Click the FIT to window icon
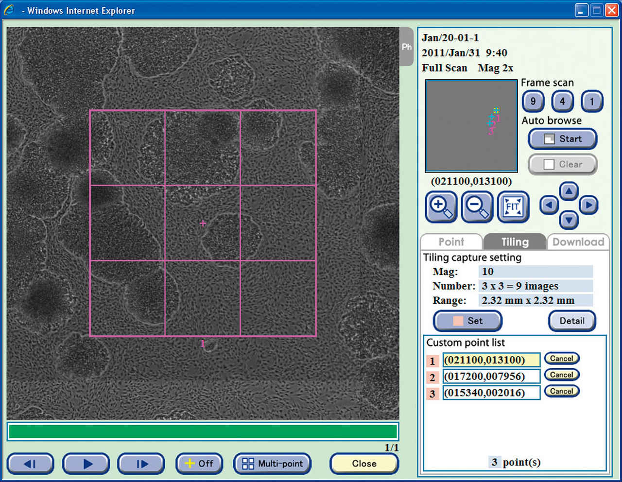Viewport: 622px width, 482px height. click(513, 207)
